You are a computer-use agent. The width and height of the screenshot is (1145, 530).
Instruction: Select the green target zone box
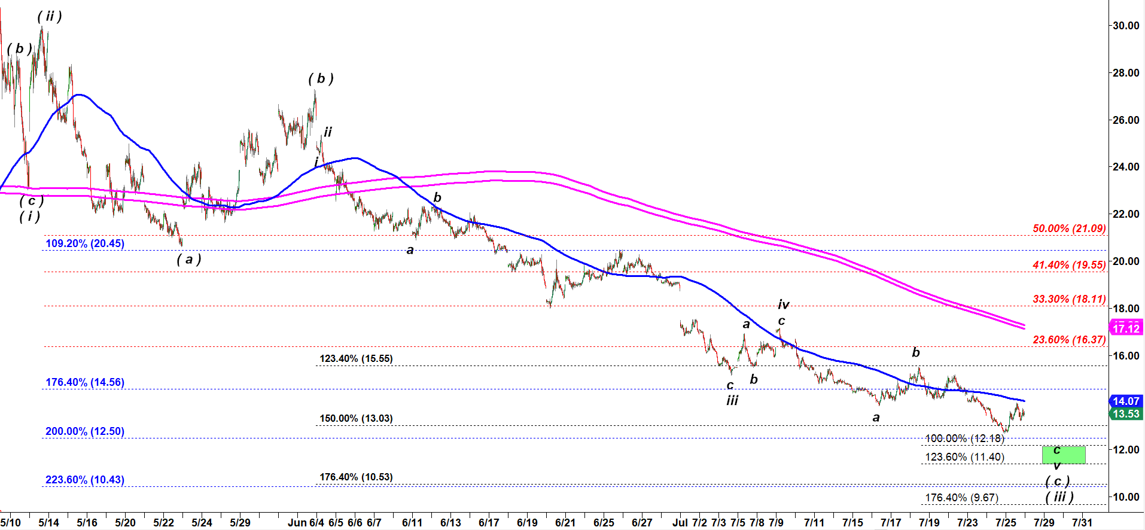click(x=1064, y=455)
